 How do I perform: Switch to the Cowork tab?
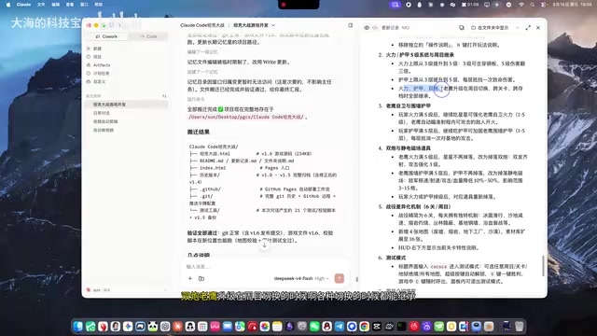click(106, 36)
